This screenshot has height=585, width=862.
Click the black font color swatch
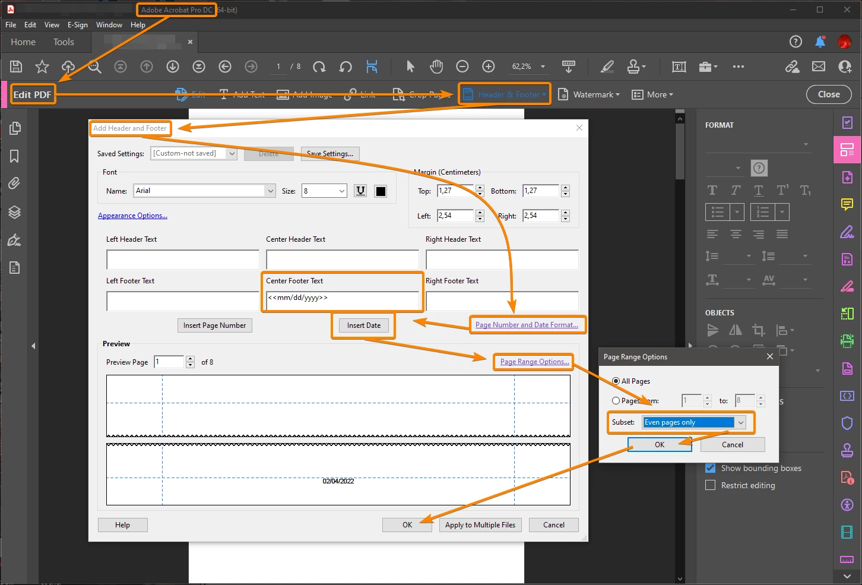coord(381,191)
